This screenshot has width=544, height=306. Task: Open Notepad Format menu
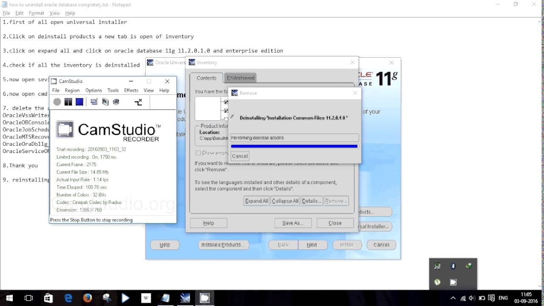pyautogui.click(x=37, y=13)
